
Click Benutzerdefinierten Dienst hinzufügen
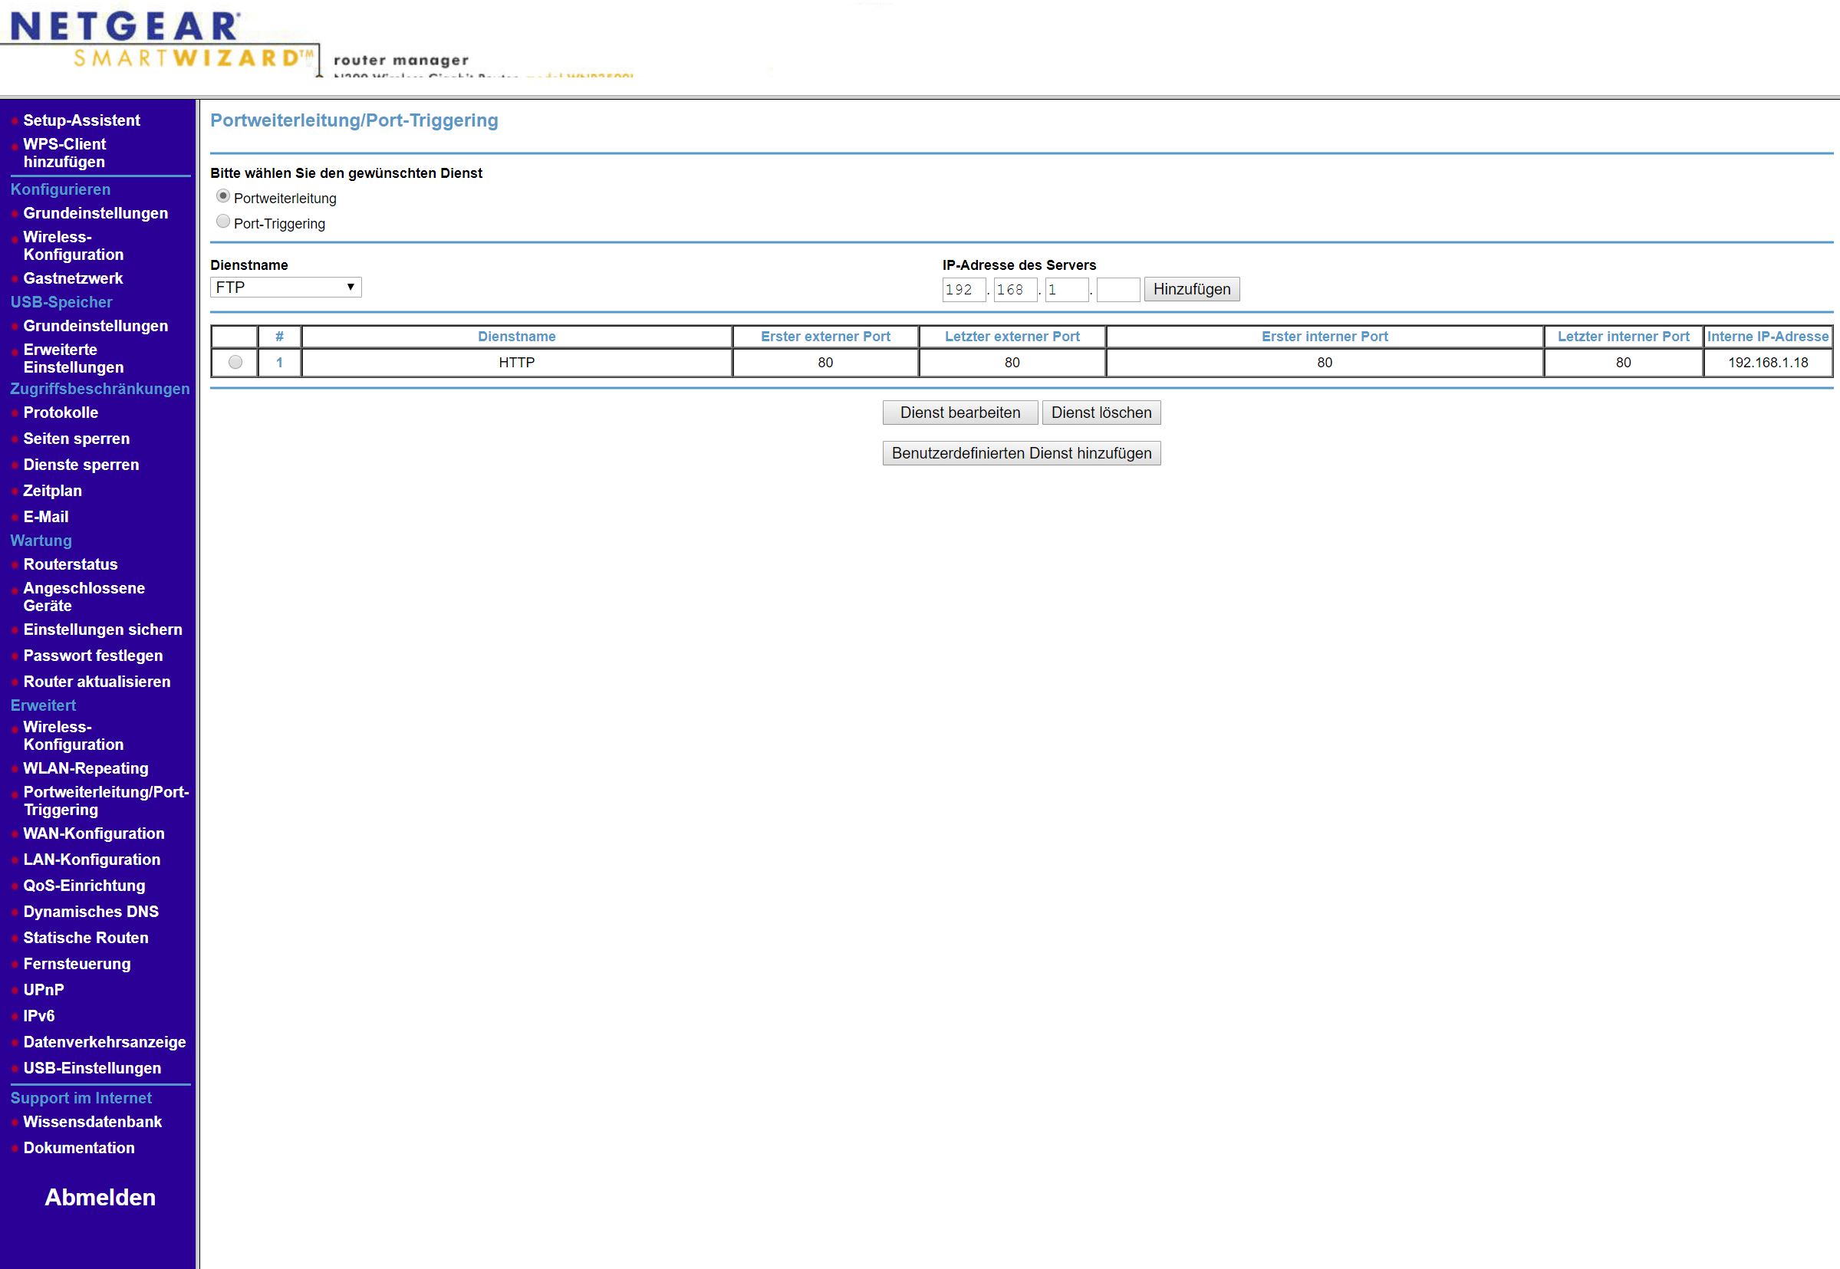(1021, 453)
